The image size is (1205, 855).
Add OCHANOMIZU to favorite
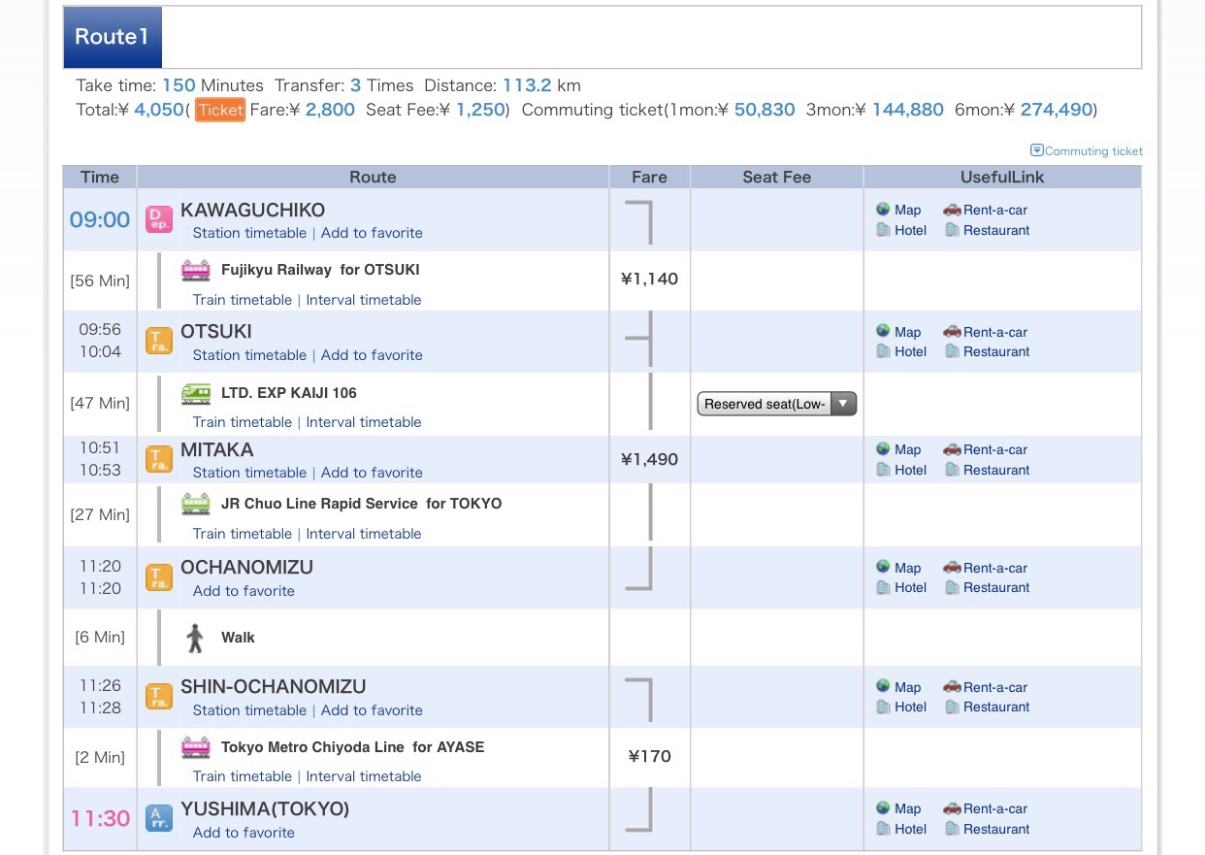point(244,591)
